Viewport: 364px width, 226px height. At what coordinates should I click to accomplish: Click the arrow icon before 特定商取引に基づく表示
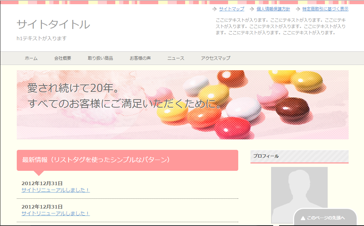298,9
